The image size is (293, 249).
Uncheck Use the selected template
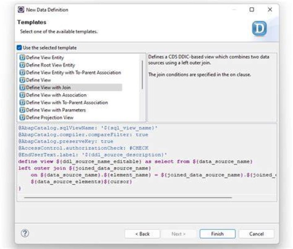(19, 48)
